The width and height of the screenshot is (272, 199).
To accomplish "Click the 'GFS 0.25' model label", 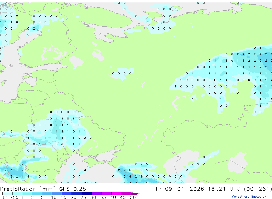I will pos(73,189).
